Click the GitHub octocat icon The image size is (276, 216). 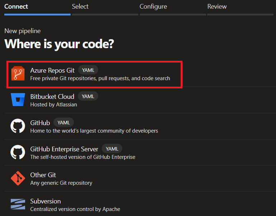point(18,126)
